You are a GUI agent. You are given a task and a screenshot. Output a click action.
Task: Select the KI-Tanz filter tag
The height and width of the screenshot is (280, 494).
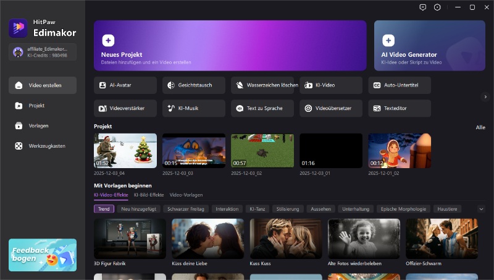pos(258,209)
